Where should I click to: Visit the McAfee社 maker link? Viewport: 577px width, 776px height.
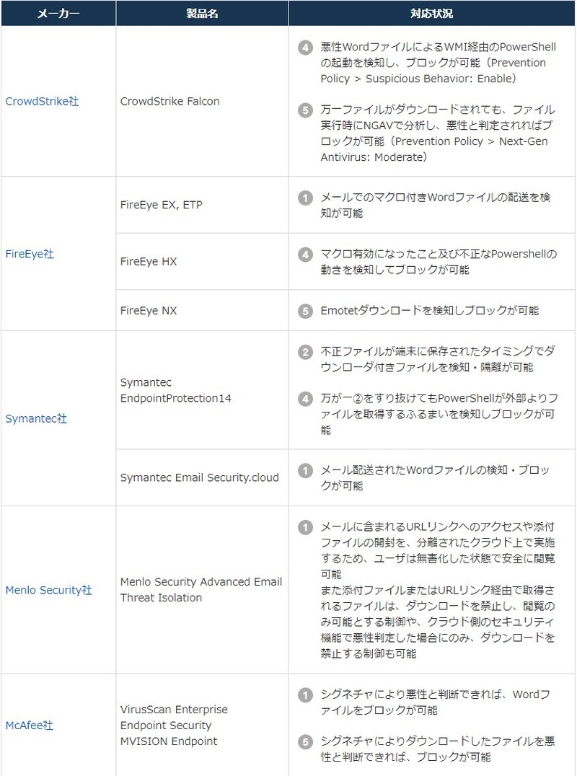point(29,726)
